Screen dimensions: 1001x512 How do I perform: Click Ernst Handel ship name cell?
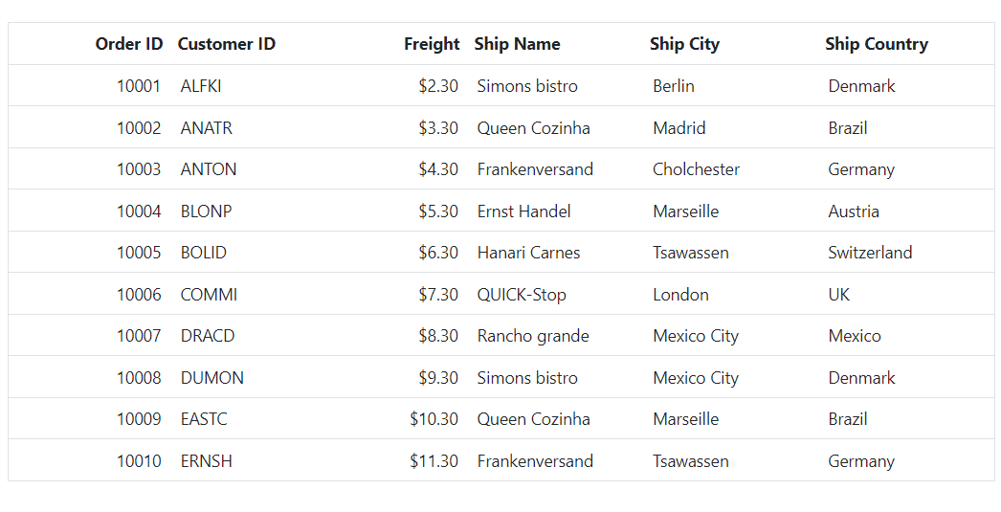pos(555,211)
